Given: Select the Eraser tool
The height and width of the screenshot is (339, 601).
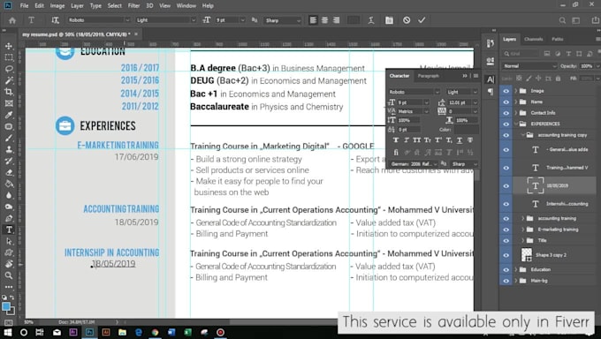Looking at the screenshot, I should (x=9, y=172).
